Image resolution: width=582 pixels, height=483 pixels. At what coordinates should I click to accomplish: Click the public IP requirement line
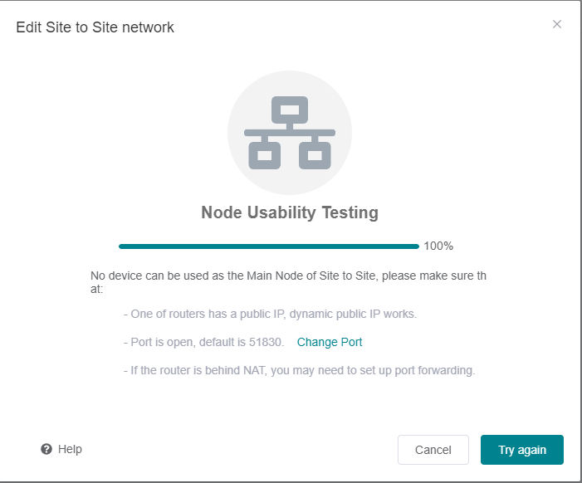click(x=270, y=314)
